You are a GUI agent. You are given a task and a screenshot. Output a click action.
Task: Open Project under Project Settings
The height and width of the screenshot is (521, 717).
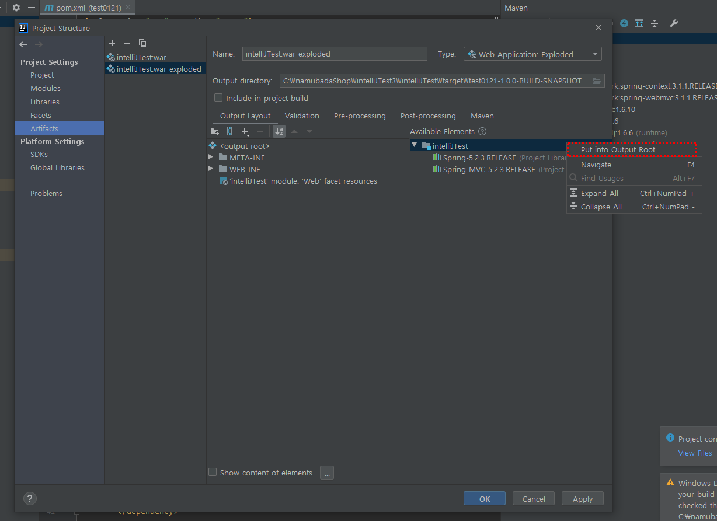tap(42, 75)
